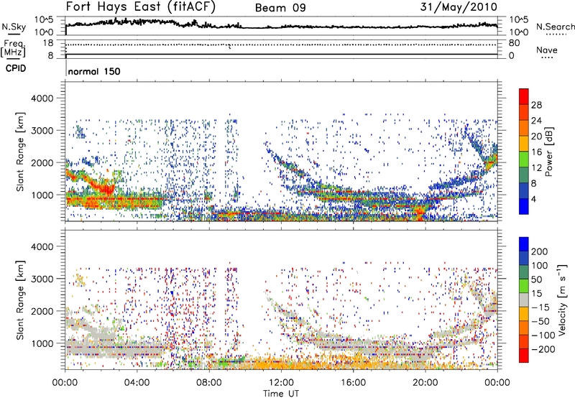This screenshot has width=575, height=398.
Task: Click the '16:00' time axis tick label
Action: 353,383
